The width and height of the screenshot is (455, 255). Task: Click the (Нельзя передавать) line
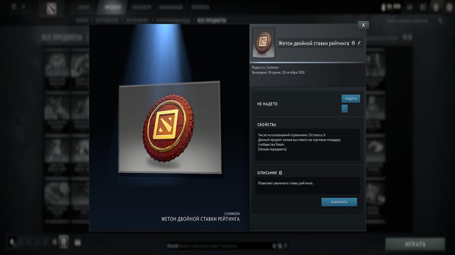(272, 149)
